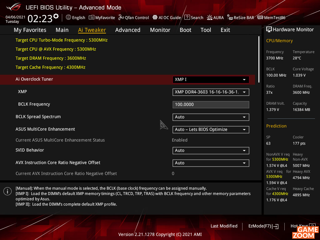Viewport: 320px width, 240px height.
Task: Click the 100.00 MHz BCLK value
Action: point(276,75)
